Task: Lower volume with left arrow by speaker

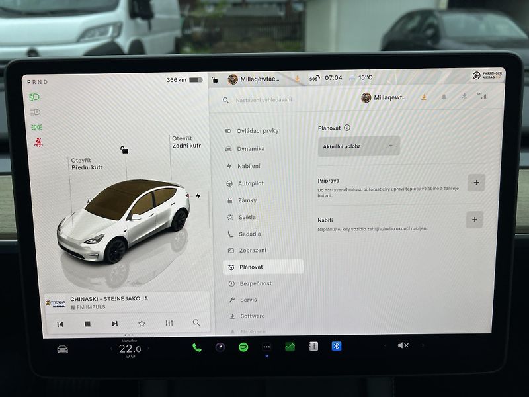Action: (385, 345)
